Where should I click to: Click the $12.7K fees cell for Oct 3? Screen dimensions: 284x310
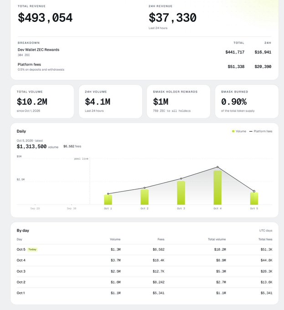(159, 271)
